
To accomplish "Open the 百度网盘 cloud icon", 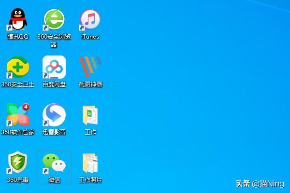I will (x=54, y=67).
